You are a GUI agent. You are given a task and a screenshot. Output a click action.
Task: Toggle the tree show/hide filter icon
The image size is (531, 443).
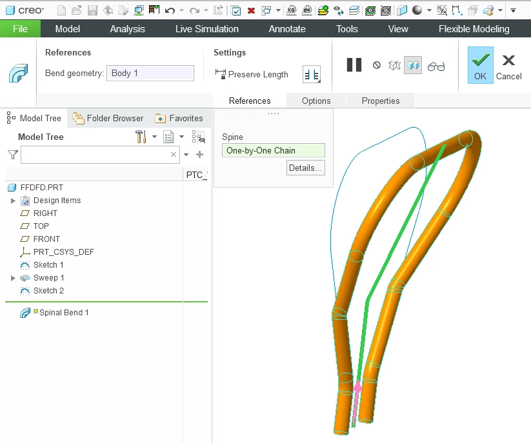pos(199,137)
